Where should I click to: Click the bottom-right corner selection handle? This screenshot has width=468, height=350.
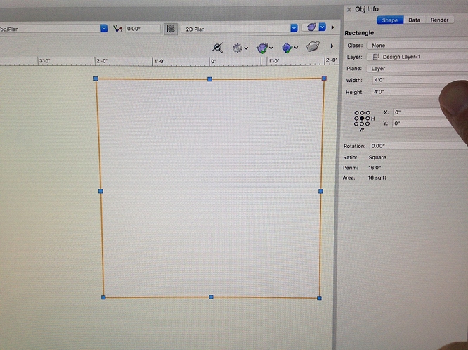pos(319,298)
